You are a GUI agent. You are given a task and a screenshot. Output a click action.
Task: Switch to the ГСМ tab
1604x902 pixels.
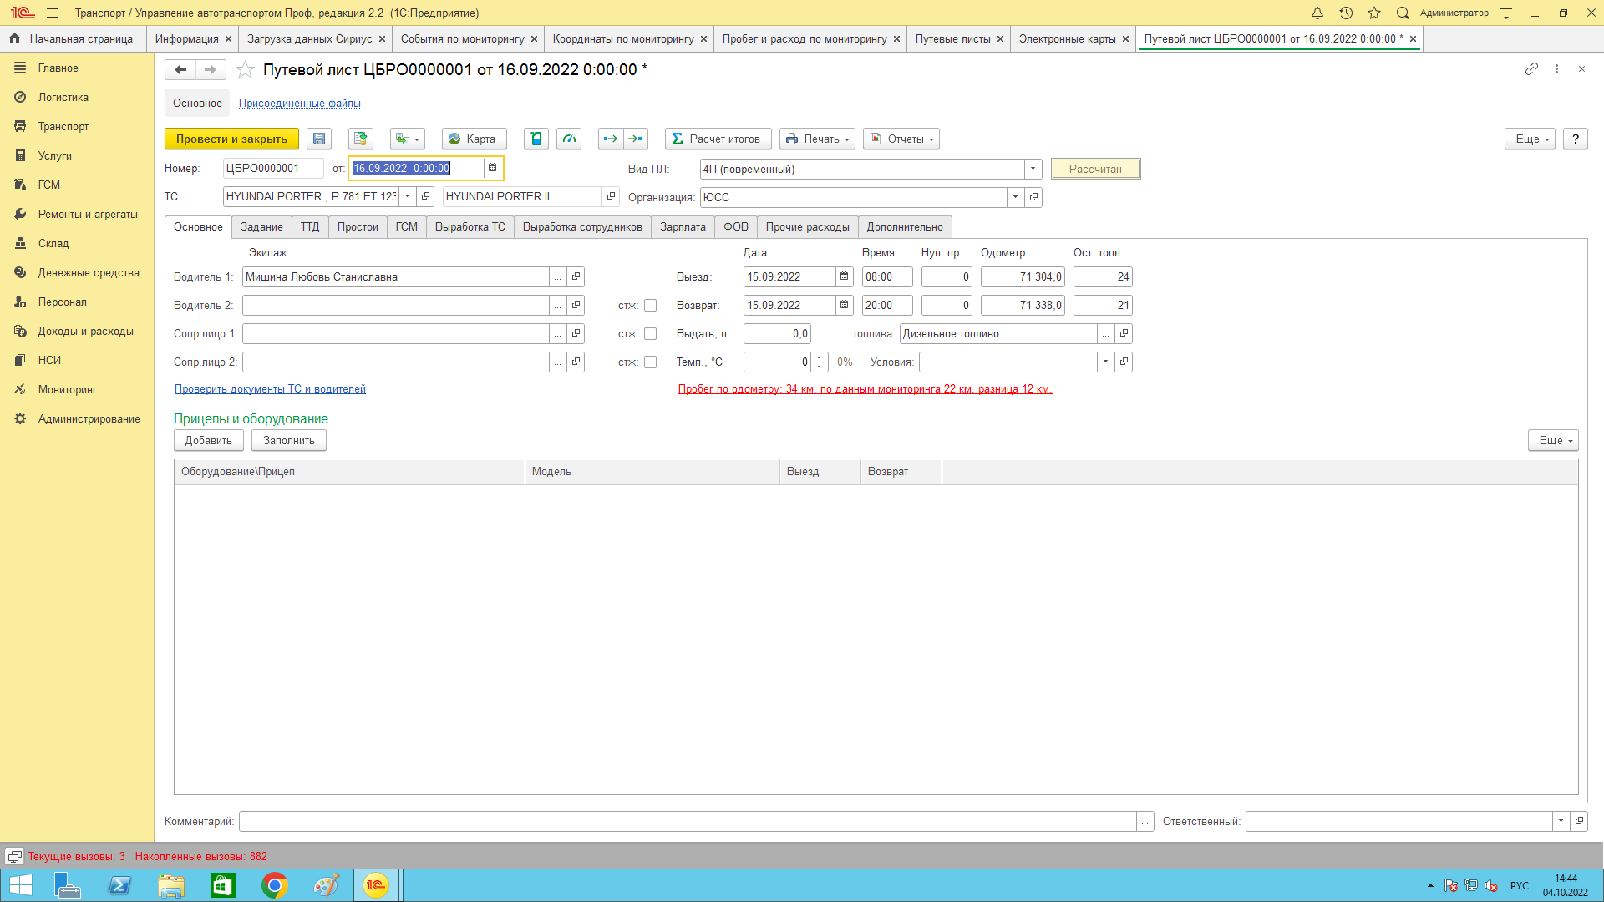tap(406, 226)
